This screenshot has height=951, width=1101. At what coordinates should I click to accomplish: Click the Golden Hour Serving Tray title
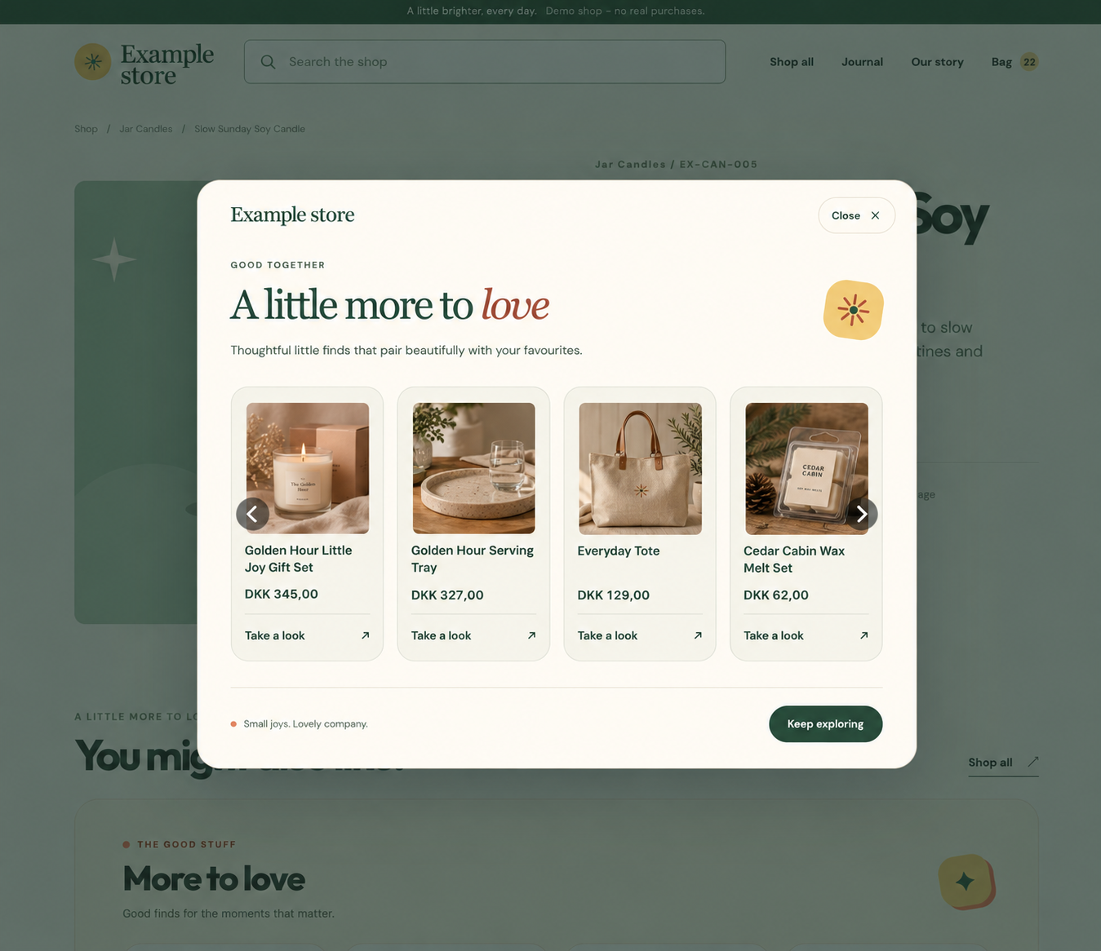click(x=473, y=559)
